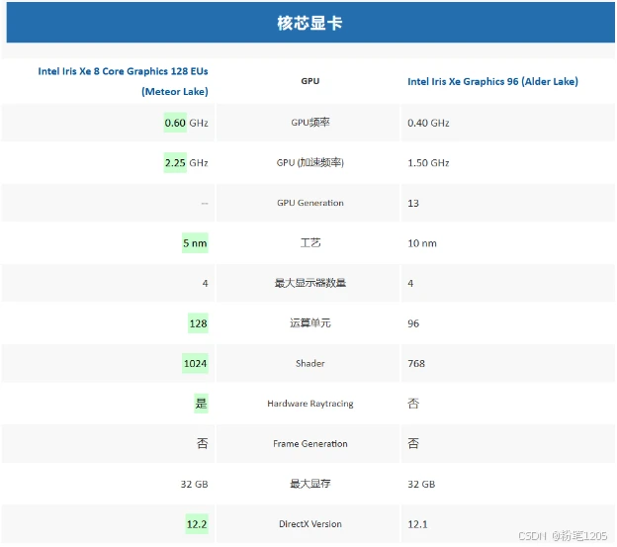The image size is (617, 547).
Task: Click the 1024 shader value
Action: tap(195, 364)
